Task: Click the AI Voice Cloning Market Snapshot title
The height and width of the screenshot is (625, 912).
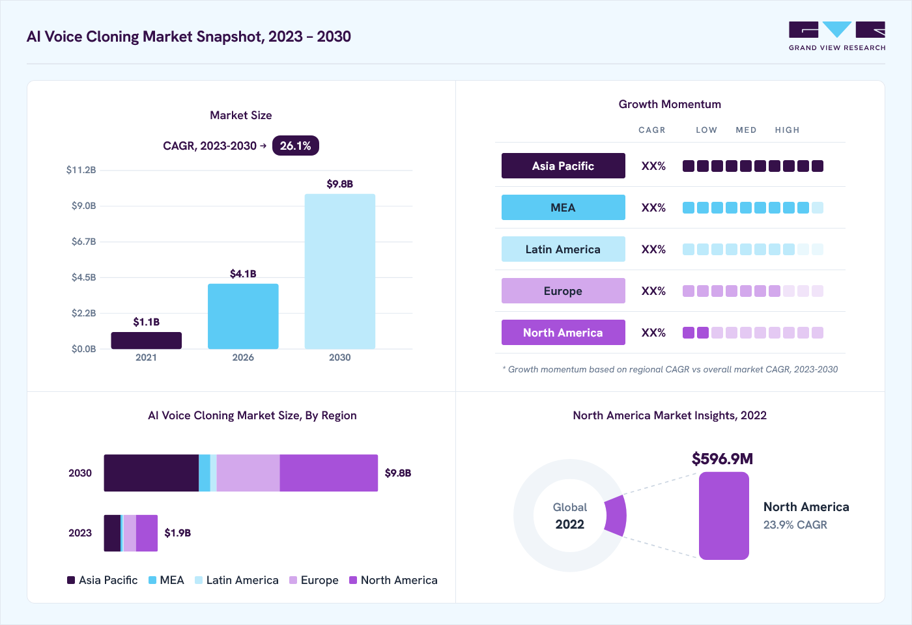Action: pyautogui.click(x=189, y=36)
